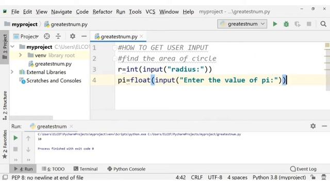The image size is (330, 185).
Task: Rerun program in Run panel
Action: pyautogui.click(x=15, y=138)
